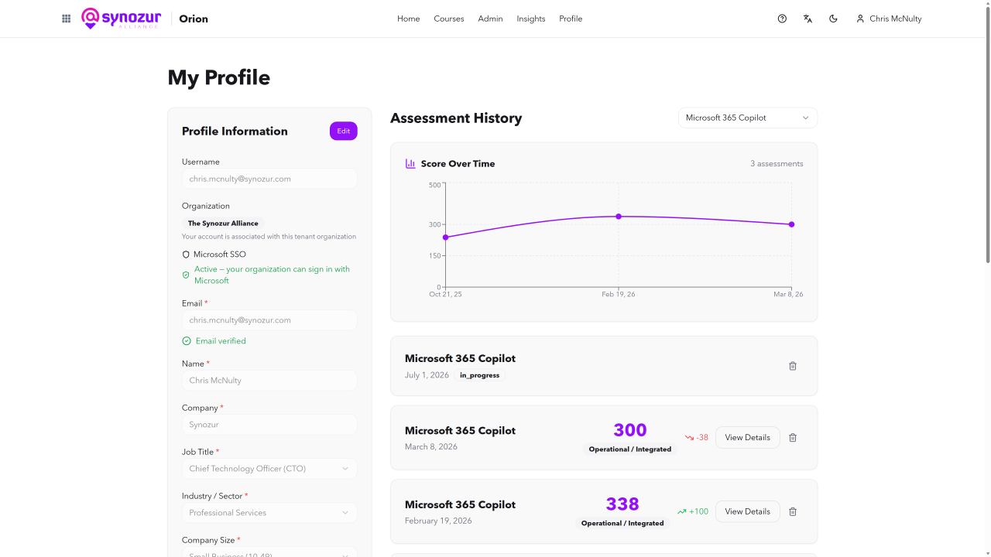Screen dimensions: 991x557
Task: Click the Microsoft 365 Copilot title dated March 8, 2026
Action: [x=460, y=431]
